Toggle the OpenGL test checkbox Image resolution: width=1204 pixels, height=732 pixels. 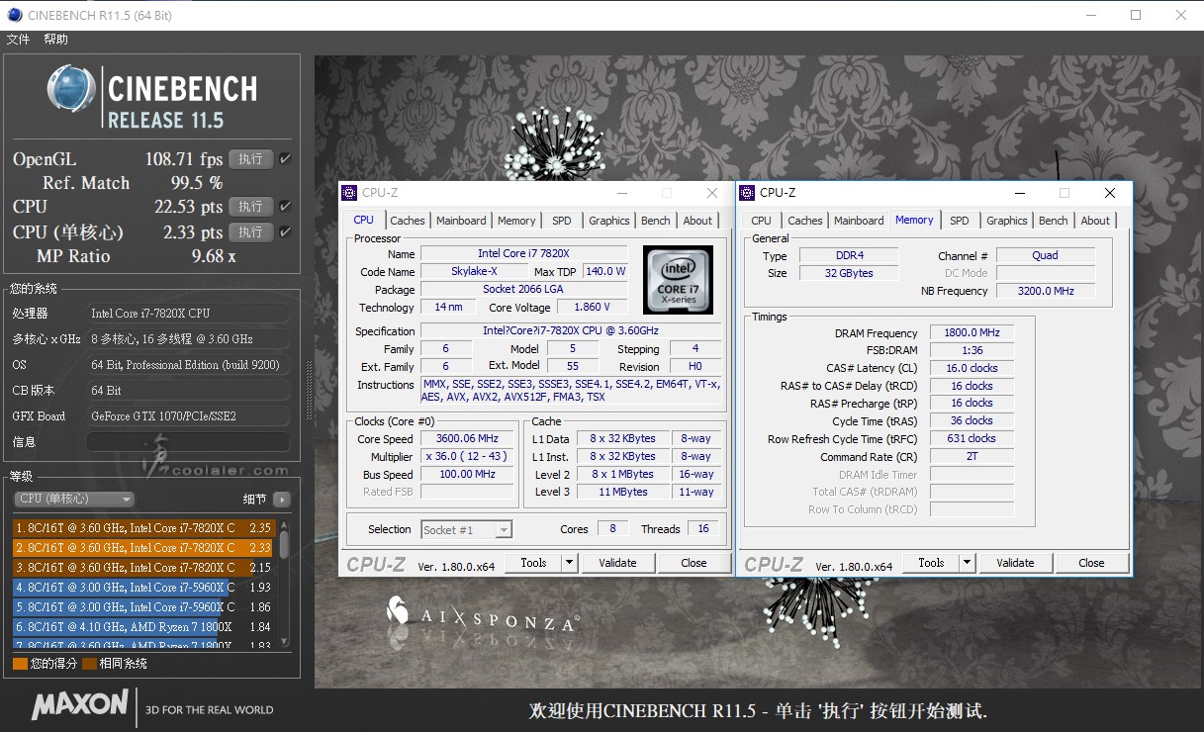(285, 158)
